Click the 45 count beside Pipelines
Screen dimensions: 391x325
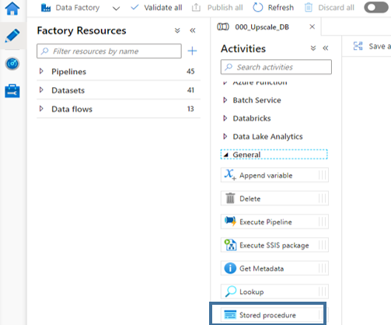click(190, 72)
